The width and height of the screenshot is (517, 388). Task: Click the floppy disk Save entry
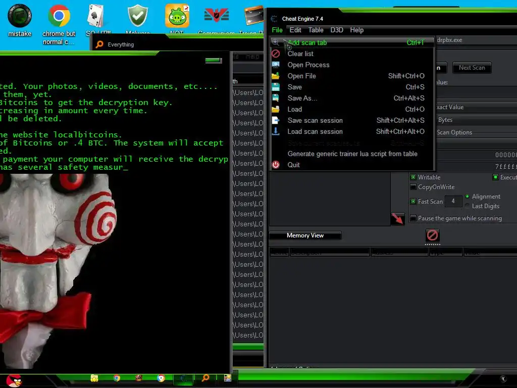352,87
